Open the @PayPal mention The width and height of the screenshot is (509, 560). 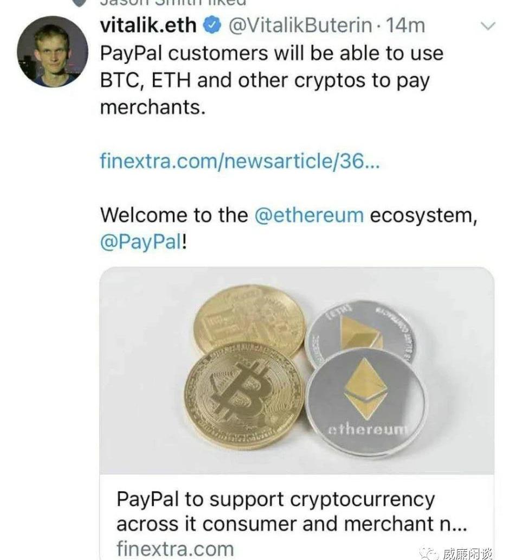pos(140,242)
